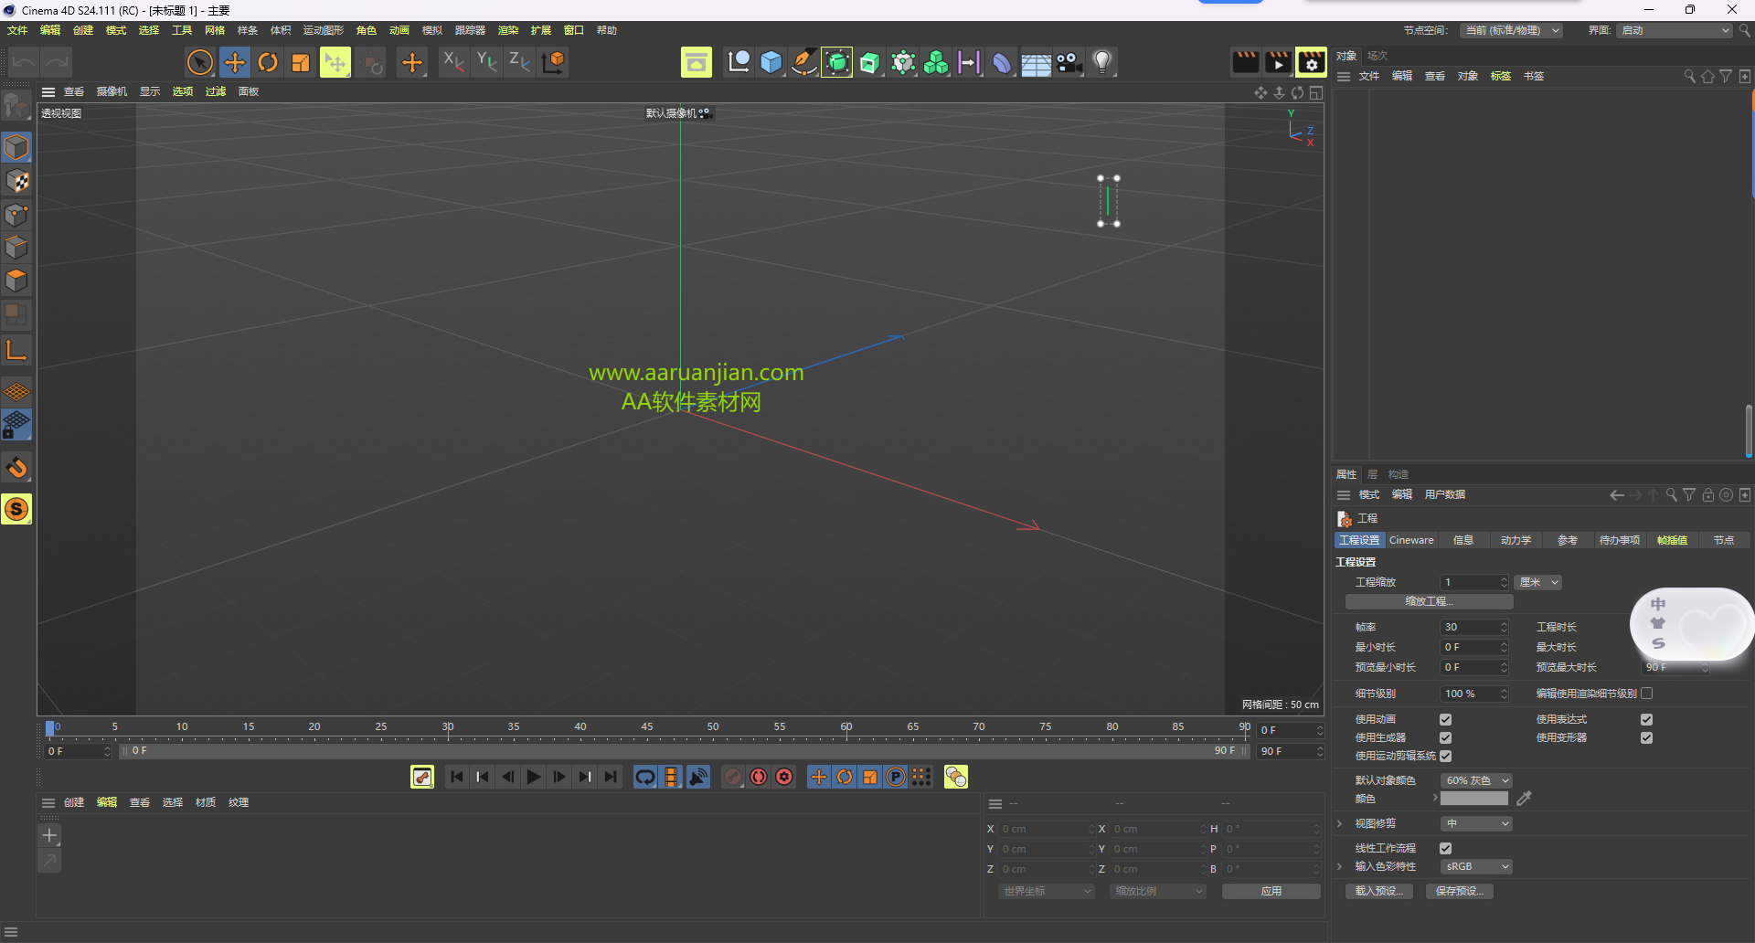Open the 渲染 menu
The image size is (1755, 943).
pos(508,29)
